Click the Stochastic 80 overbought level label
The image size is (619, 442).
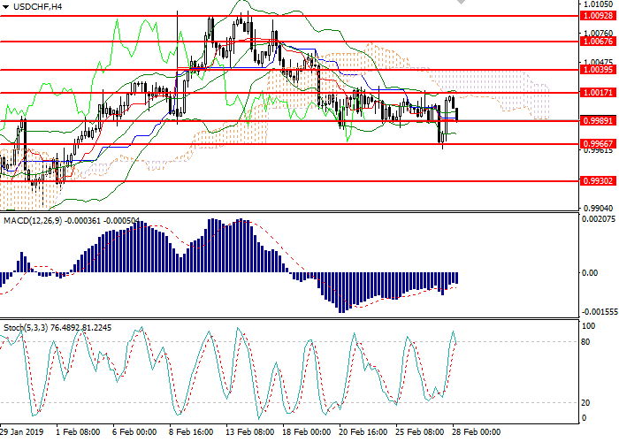[584, 342]
